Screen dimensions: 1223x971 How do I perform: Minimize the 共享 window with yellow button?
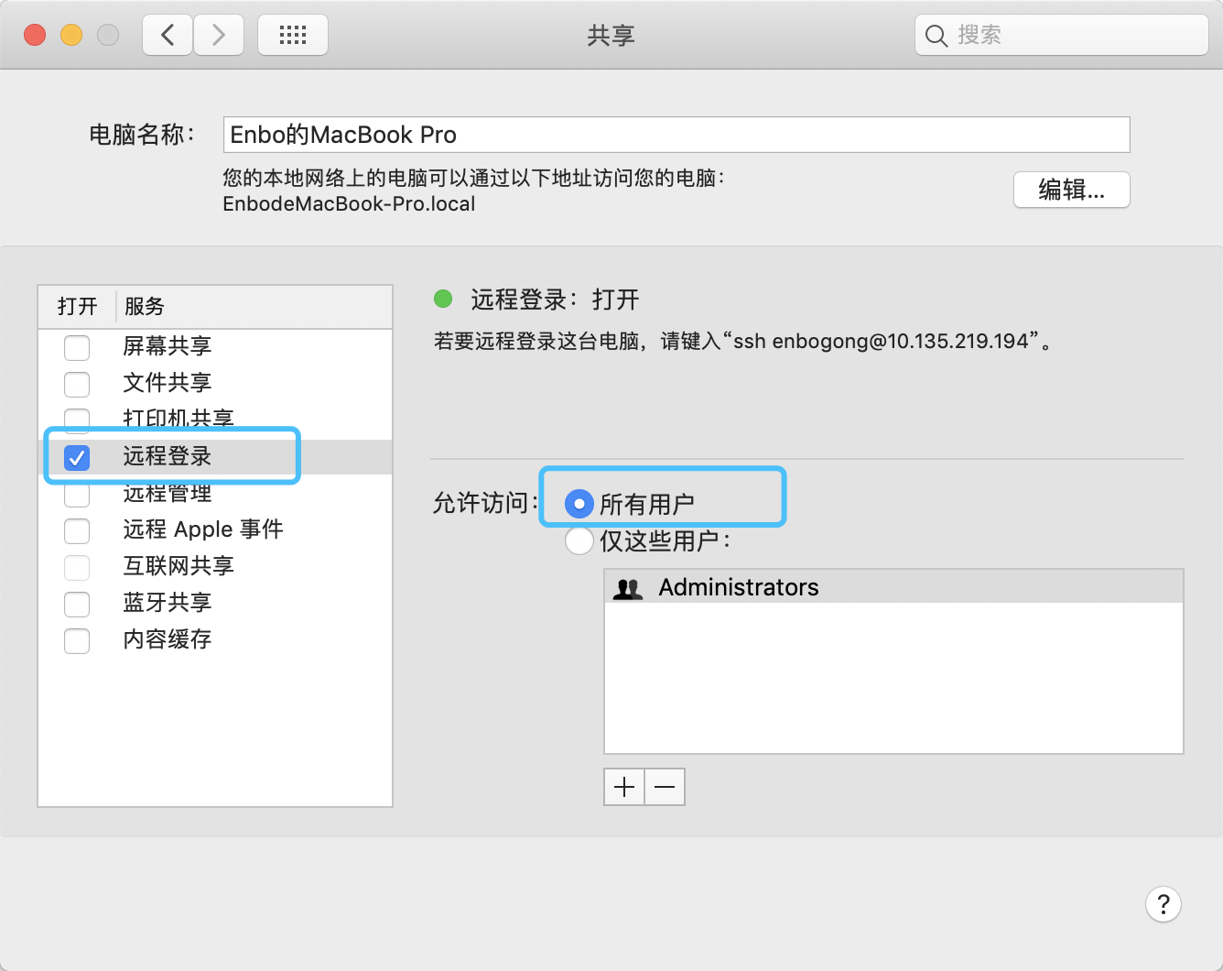click(x=71, y=35)
